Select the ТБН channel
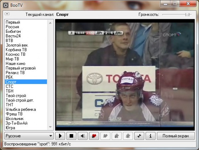Screen dimensions: 199x150 tap(26, 91)
